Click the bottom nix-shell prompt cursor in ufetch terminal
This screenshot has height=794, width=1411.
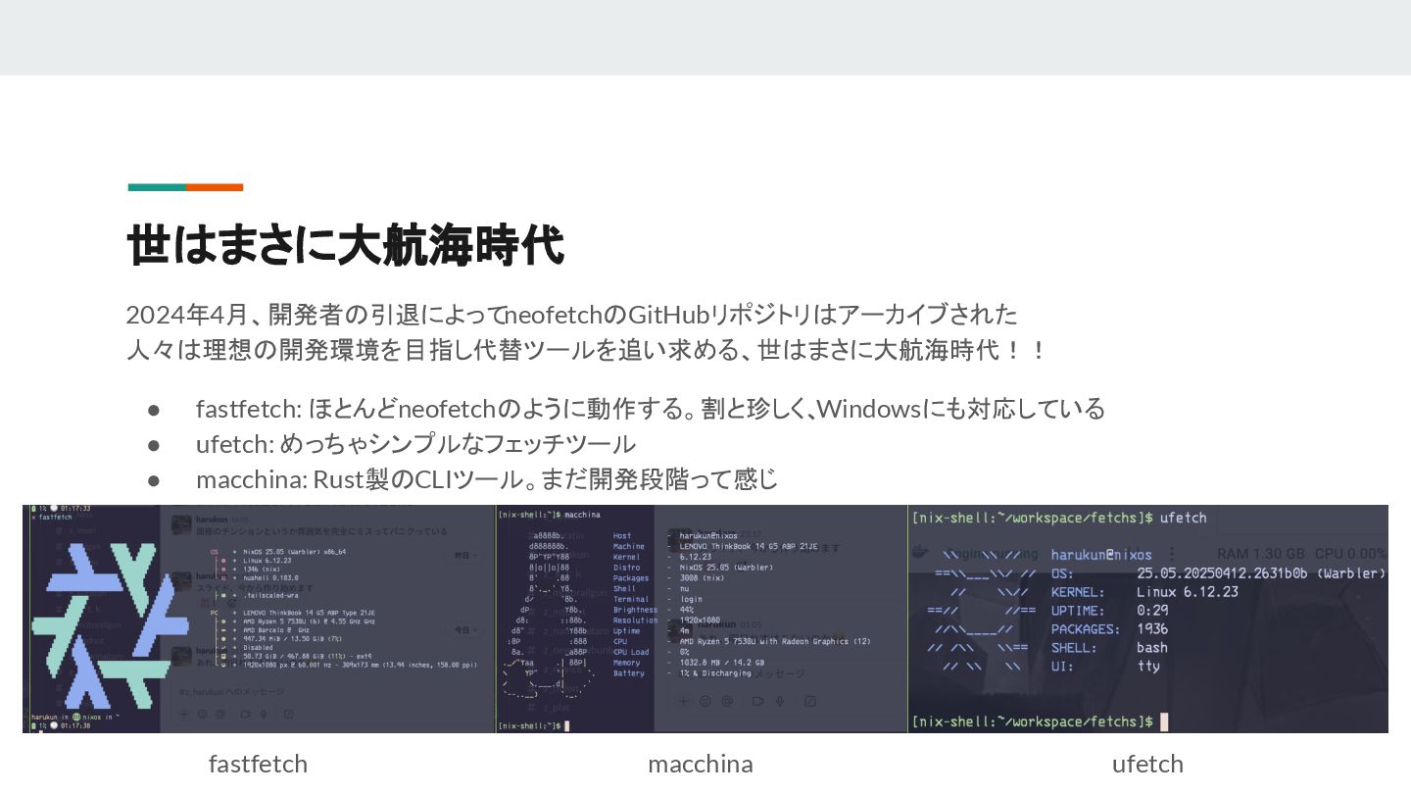[x=1164, y=722]
